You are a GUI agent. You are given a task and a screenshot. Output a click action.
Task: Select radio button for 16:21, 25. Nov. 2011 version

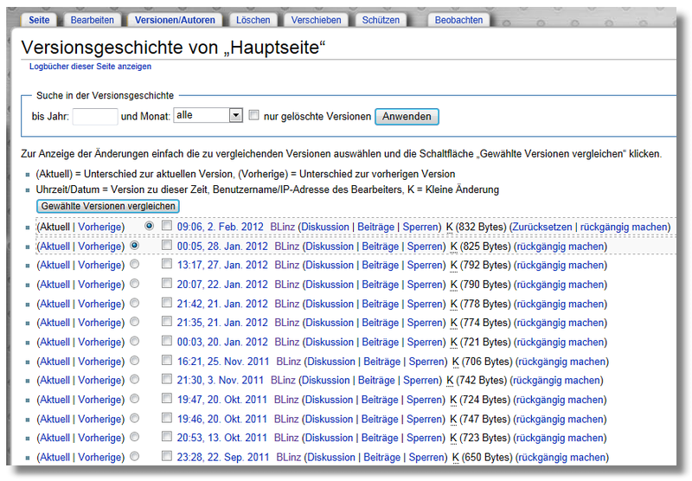(134, 362)
